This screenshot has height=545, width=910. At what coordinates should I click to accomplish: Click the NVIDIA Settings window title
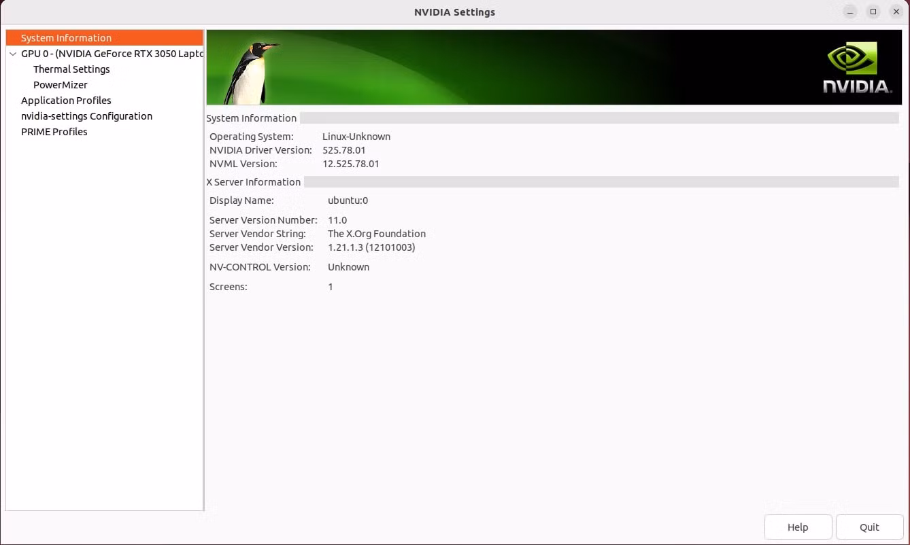[455, 12]
